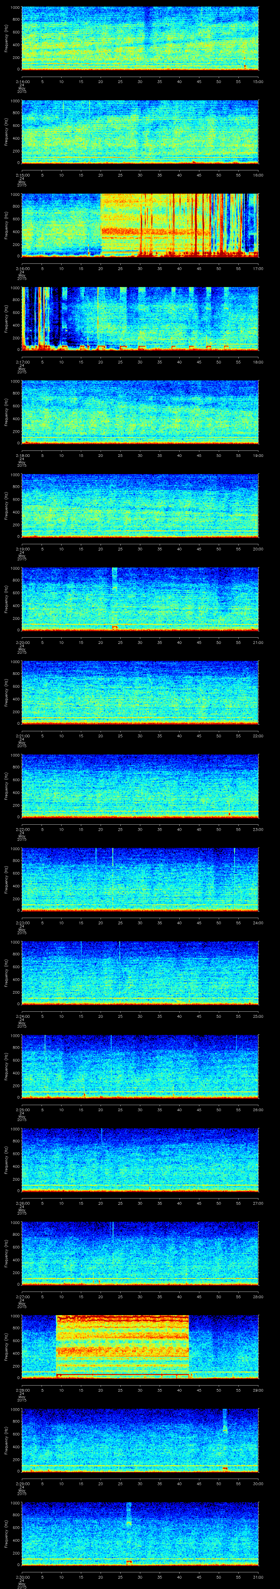Viewport: 280px width, 1589px height.
Task: Open the spectrogram panel starting at 2:16:00
Action: pyautogui.click(x=140, y=225)
